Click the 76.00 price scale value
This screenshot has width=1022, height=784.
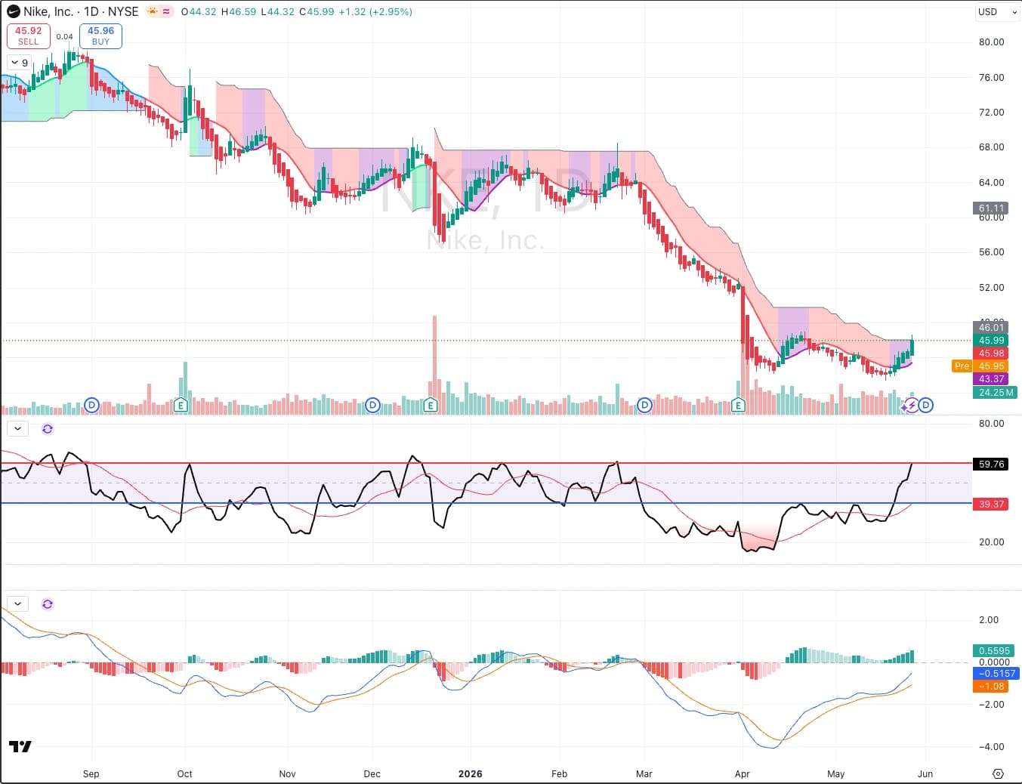click(x=991, y=77)
